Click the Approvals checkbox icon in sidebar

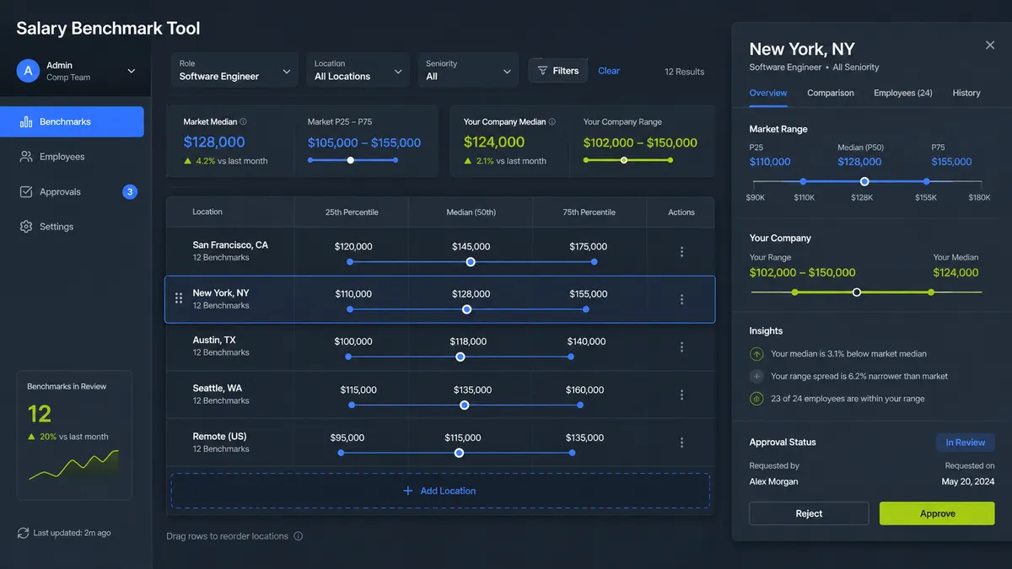click(x=25, y=192)
